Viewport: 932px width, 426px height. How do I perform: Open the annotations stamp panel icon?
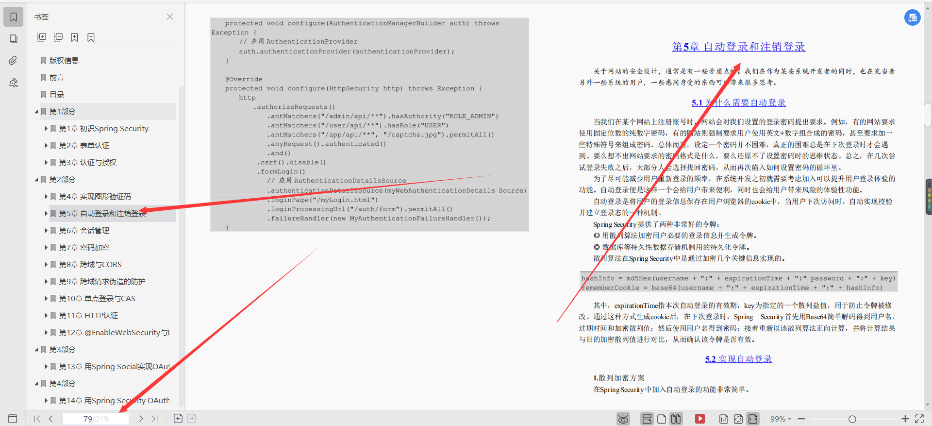pos(14,83)
